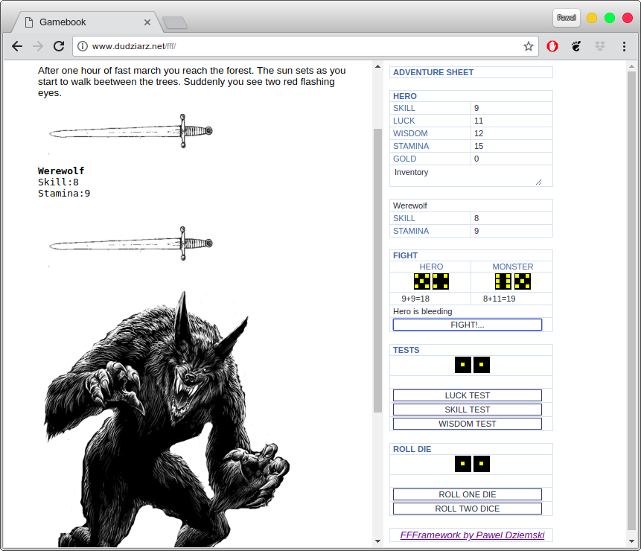Viewport: 641px width, 551px height.
Task: Select the first sword illustration
Action: [x=130, y=130]
